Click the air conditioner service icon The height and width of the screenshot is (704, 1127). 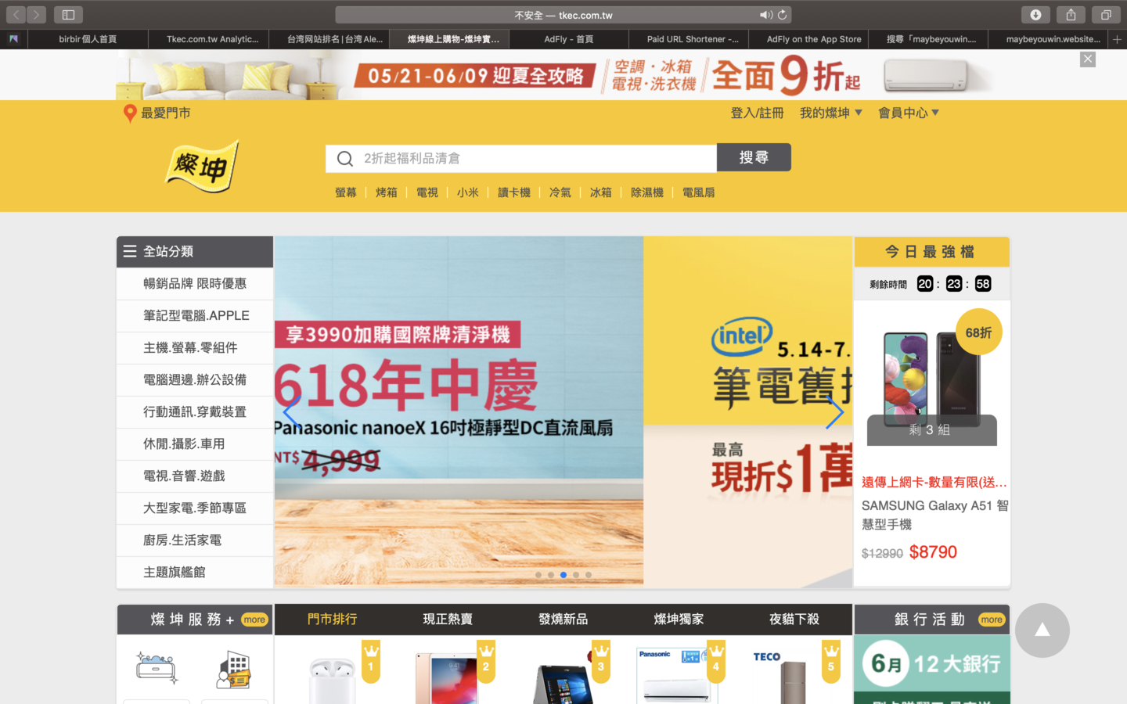click(x=157, y=669)
